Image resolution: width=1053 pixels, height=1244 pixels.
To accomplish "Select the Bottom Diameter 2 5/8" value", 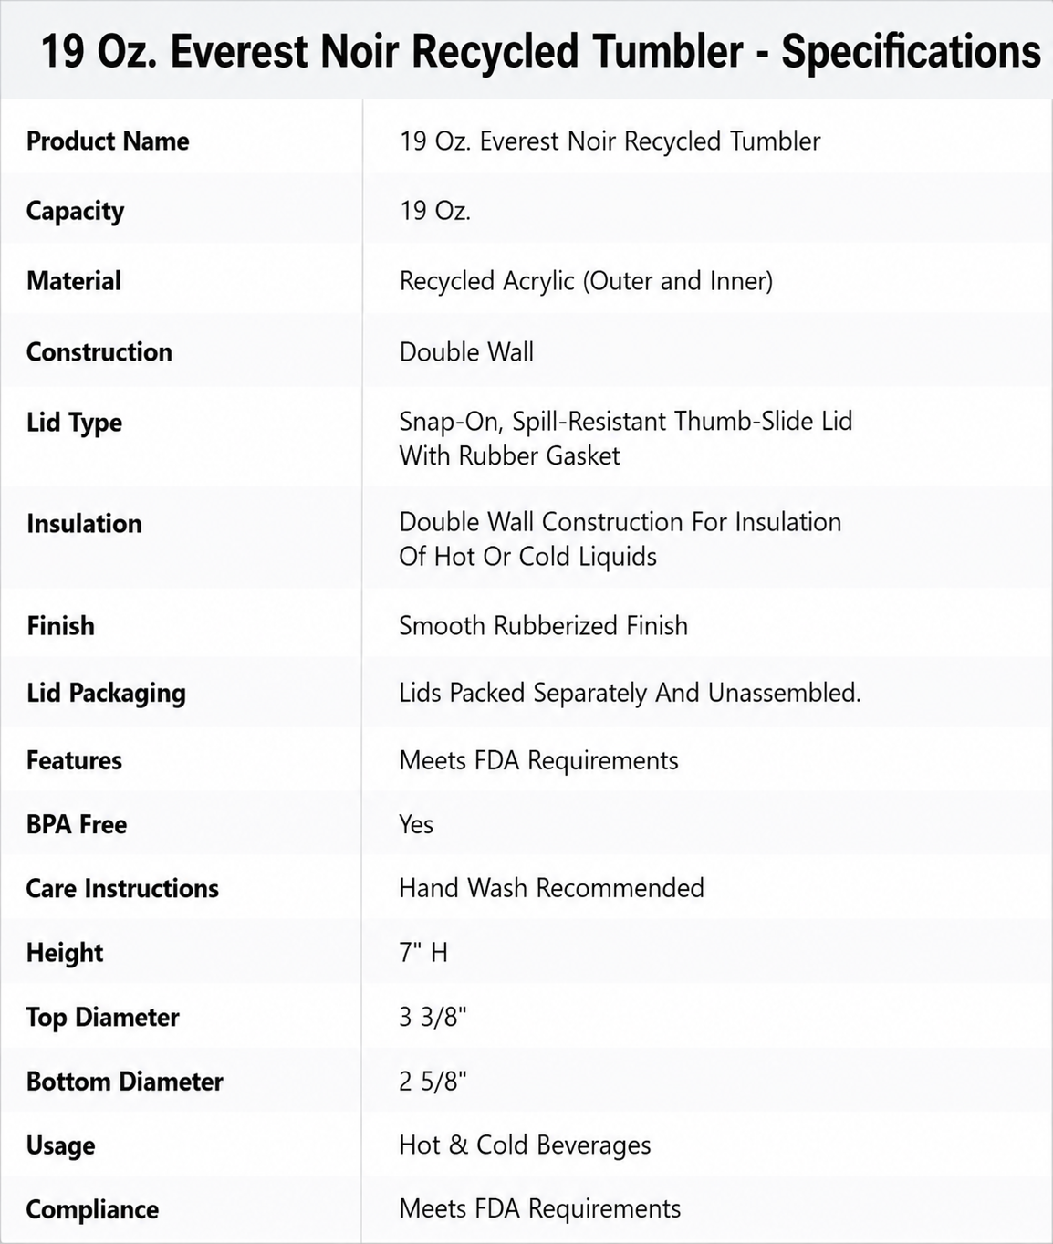I will [x=433, y=1082].
